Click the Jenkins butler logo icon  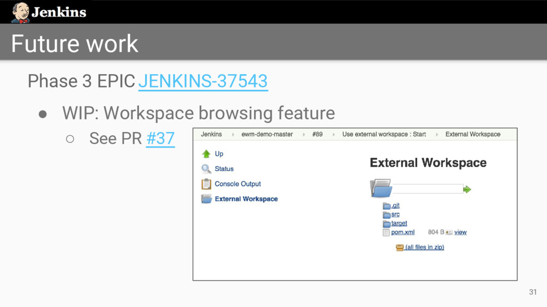point(20,13)
